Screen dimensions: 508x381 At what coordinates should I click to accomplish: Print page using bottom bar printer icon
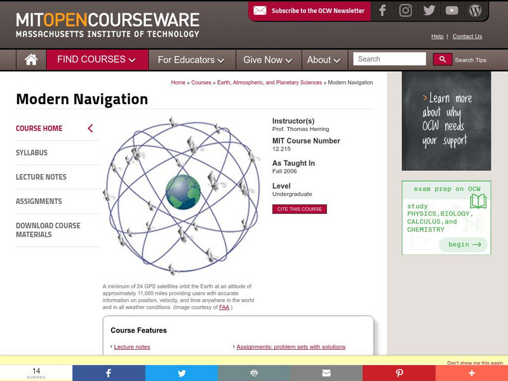click(x=254, y=373)
